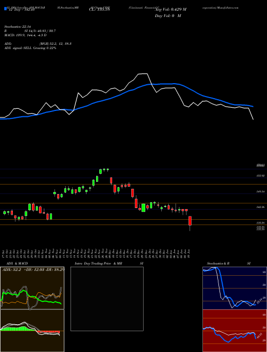The image size is (267, 352).
Task: Click the 'SI 14/3: 40.85 / 39.7' value
Action: (40, 31)
